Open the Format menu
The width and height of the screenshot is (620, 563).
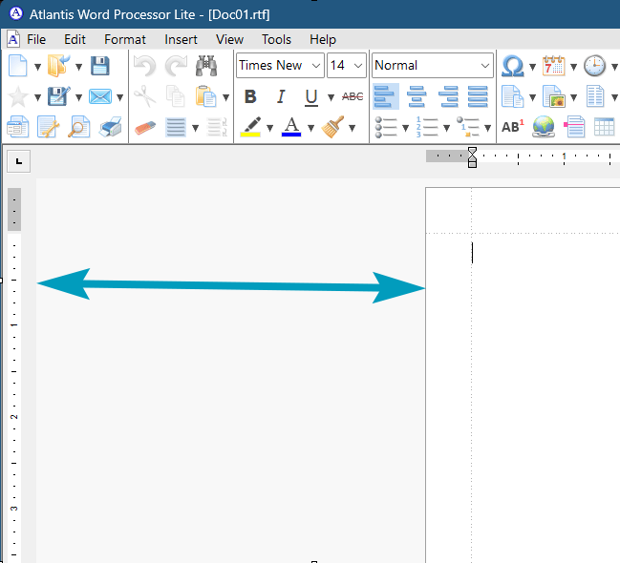click(125, 39)
